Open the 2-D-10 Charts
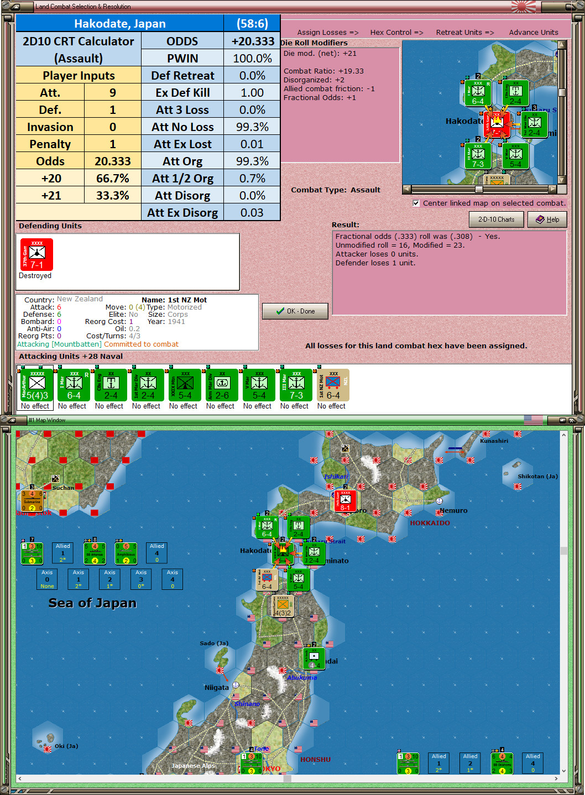 [497, 219]
